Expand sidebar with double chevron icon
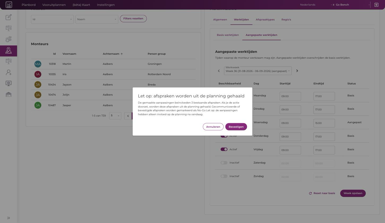385x223 pixels. (x=8, y=218)
